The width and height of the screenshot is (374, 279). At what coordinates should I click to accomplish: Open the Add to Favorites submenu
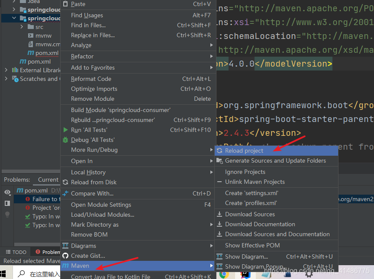tap(139, 67)
